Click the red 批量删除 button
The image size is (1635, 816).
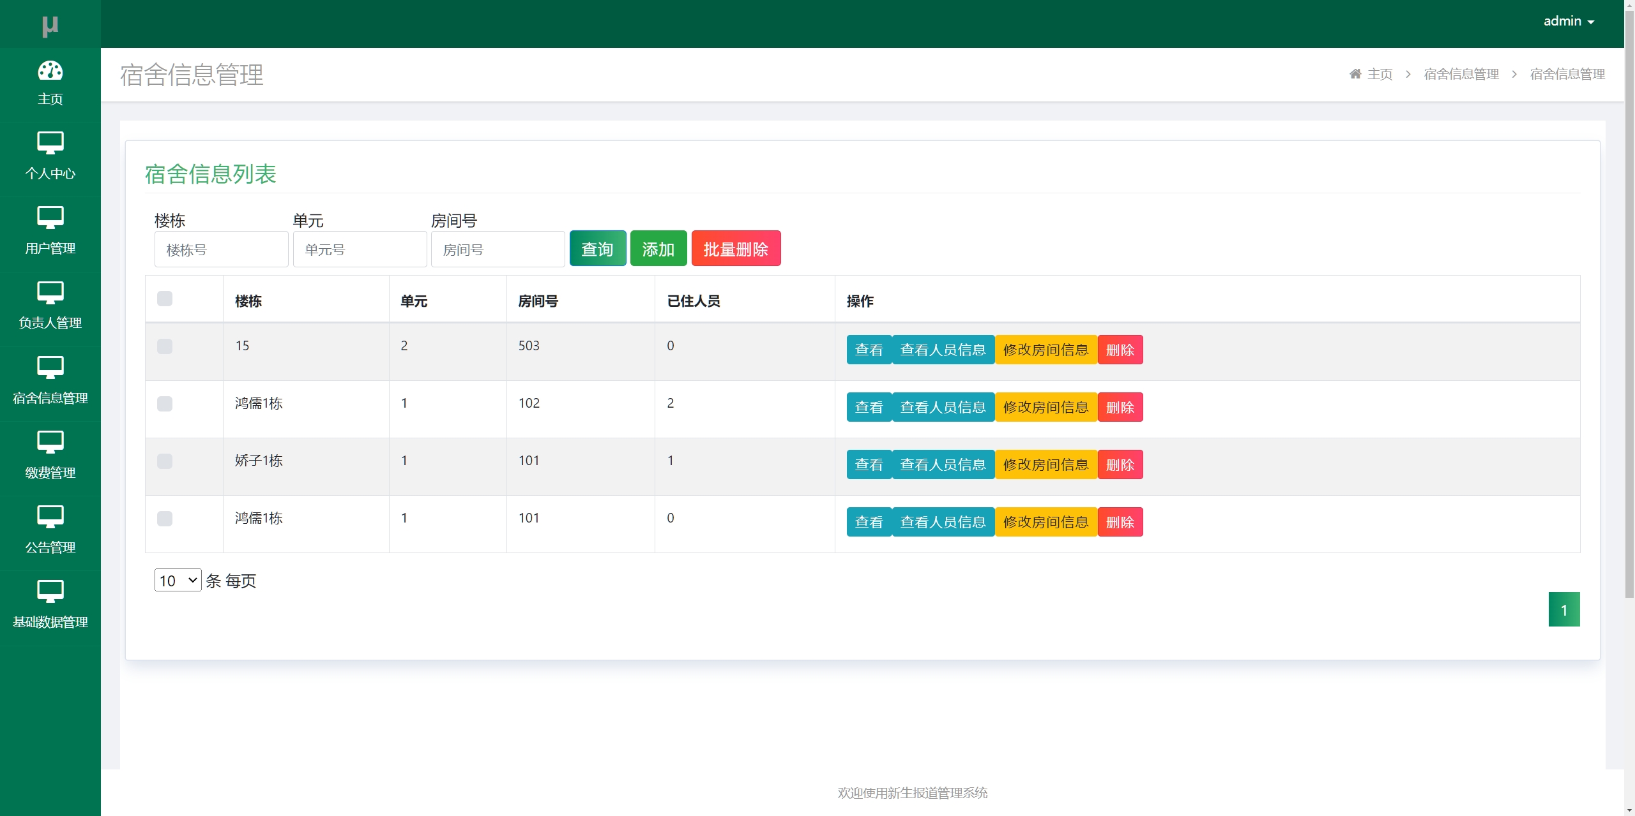pos(736,249)
